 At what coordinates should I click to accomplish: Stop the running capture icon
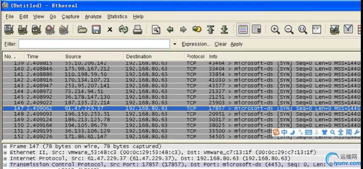tap(50, 29)
